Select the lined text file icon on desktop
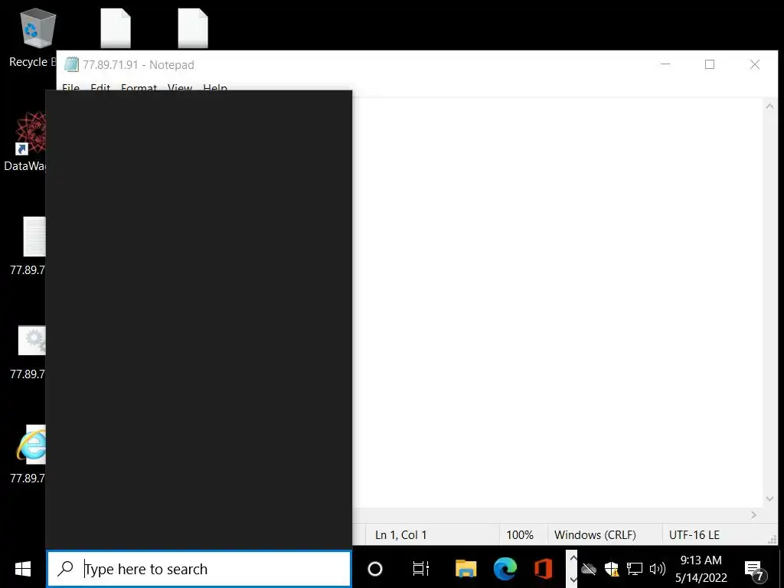 (34, 237)
